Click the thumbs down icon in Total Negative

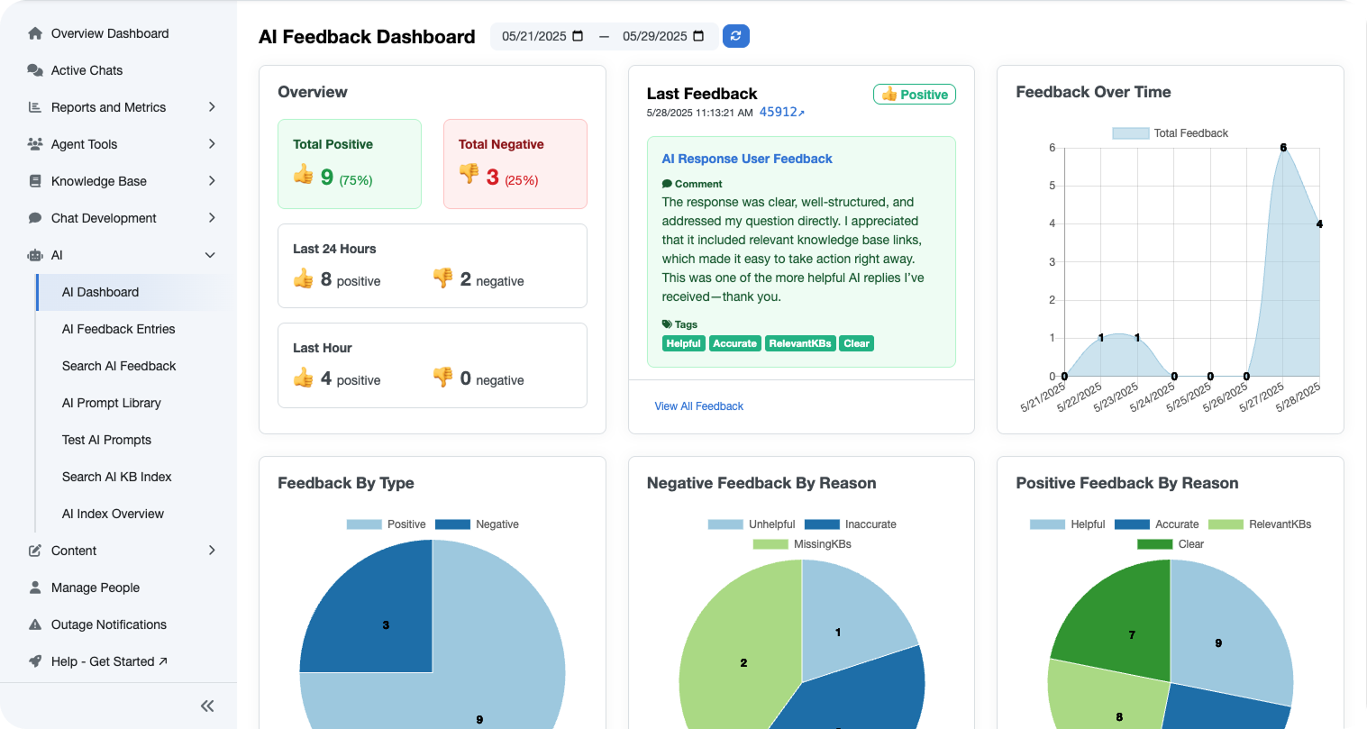[469, 173]
